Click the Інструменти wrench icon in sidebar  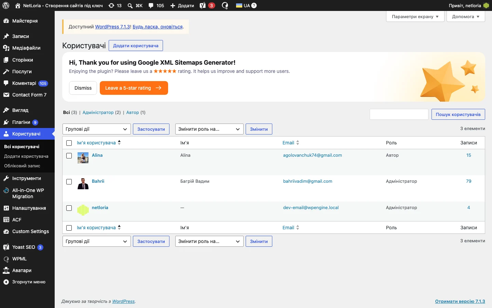[6, 178]
